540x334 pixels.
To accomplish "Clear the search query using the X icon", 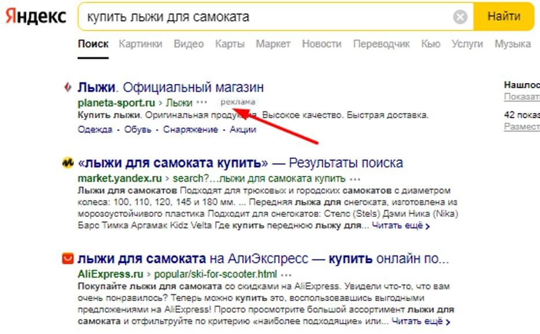I will click(x=460, y=16).
